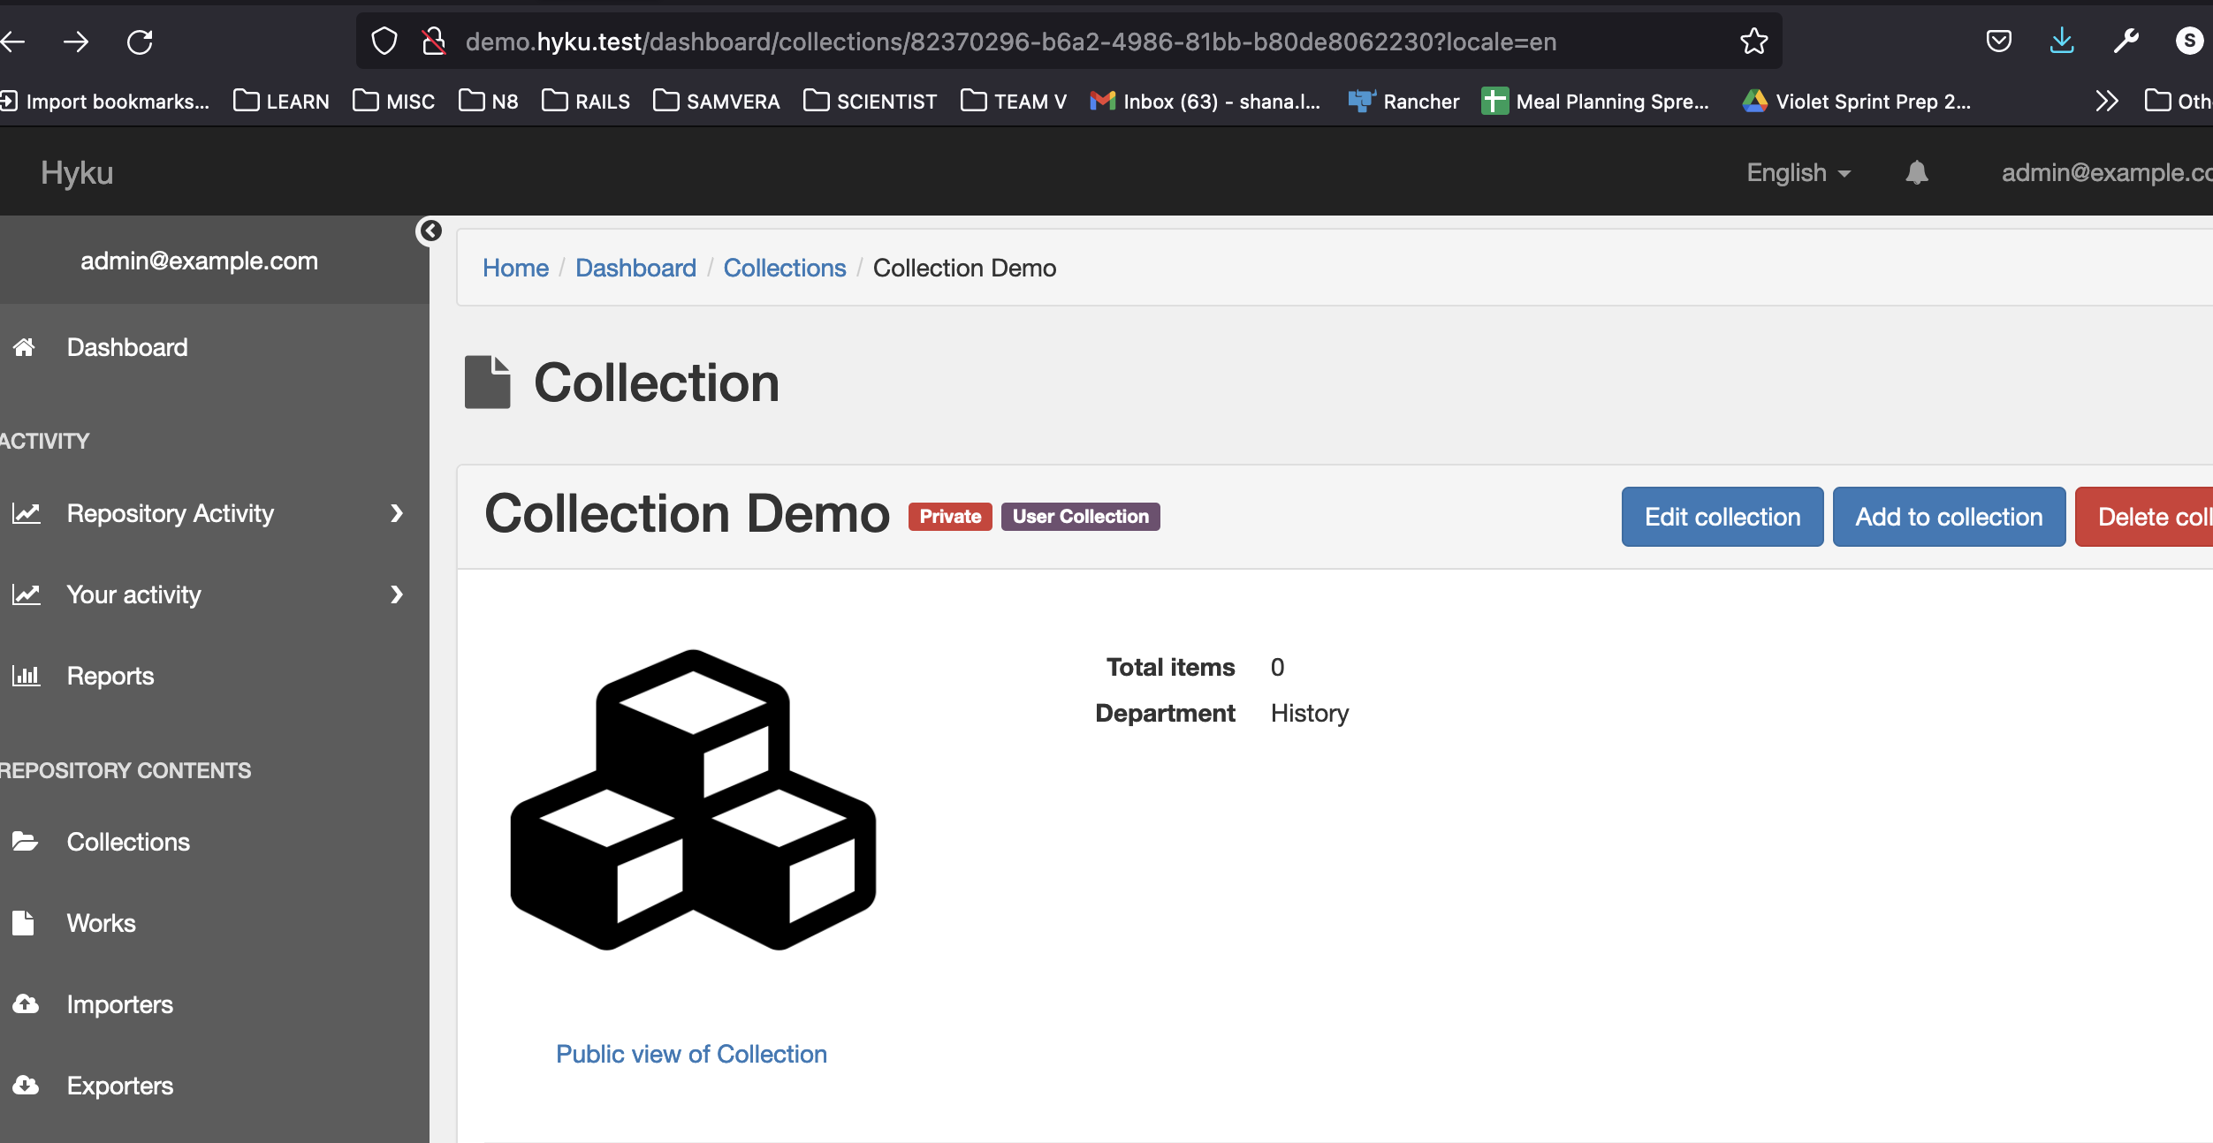Reload the current page
2213x1143 pixels.
coord(140,42)
